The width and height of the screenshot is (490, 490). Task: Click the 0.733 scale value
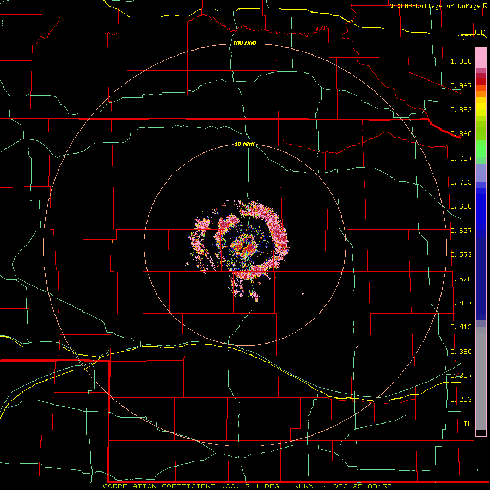click(461, 182)
